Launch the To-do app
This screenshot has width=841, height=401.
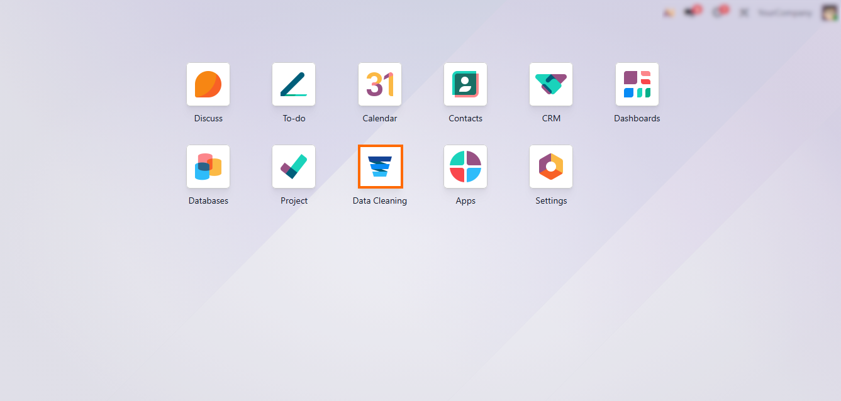[294, 84]
